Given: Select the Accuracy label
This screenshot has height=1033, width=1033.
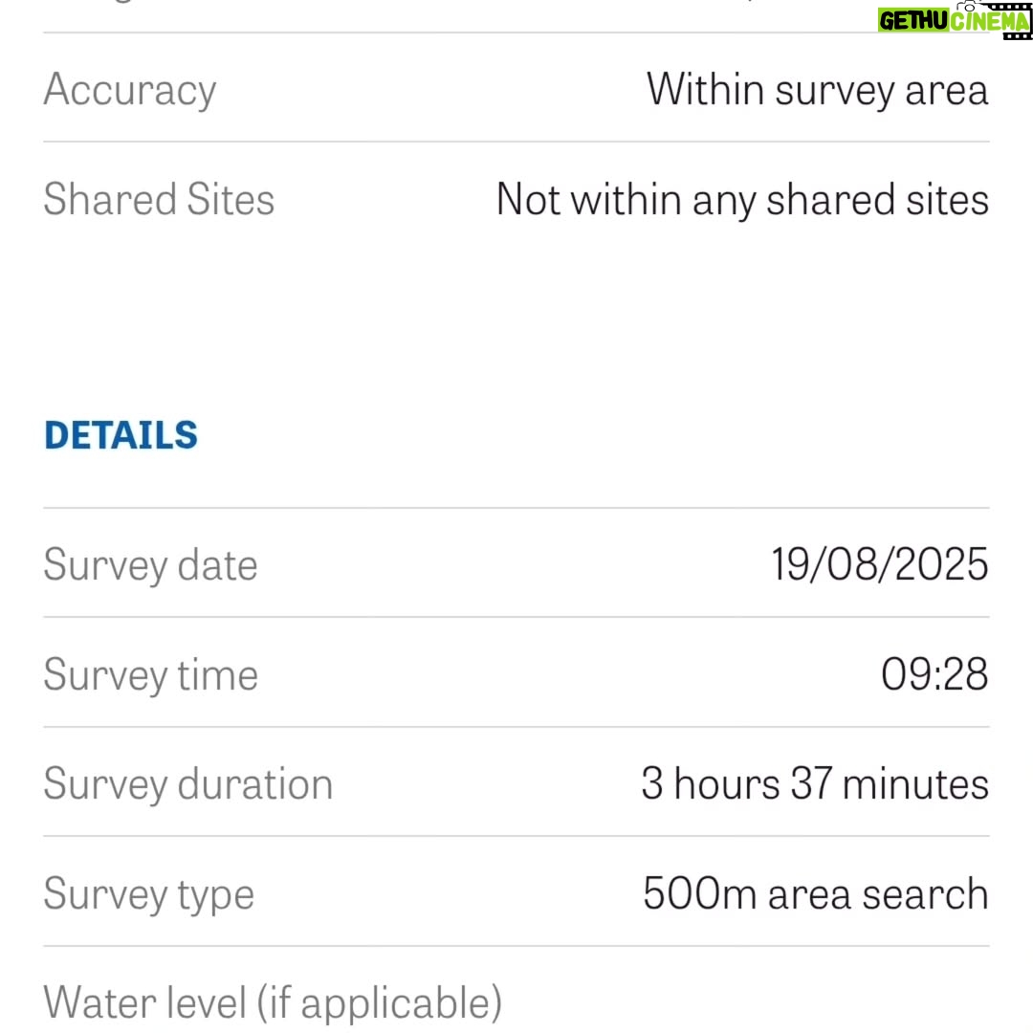Looking at the screenshot, I should point(130,90).
